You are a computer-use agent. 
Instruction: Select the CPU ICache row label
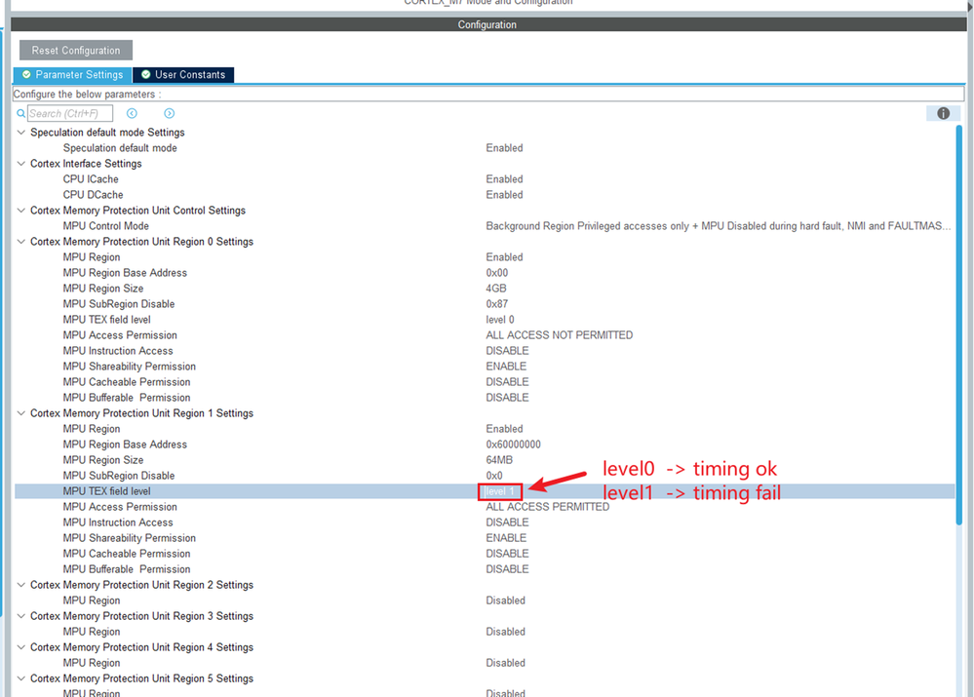(x=91, y=179)
